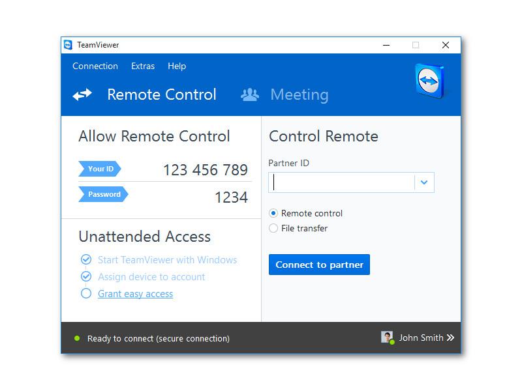Click the Assign device to account checkmark
This screenshot has height=391, width=522.
pos(86,276)
